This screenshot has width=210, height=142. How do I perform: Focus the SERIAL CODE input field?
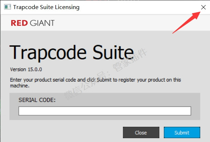pos(105,111)
